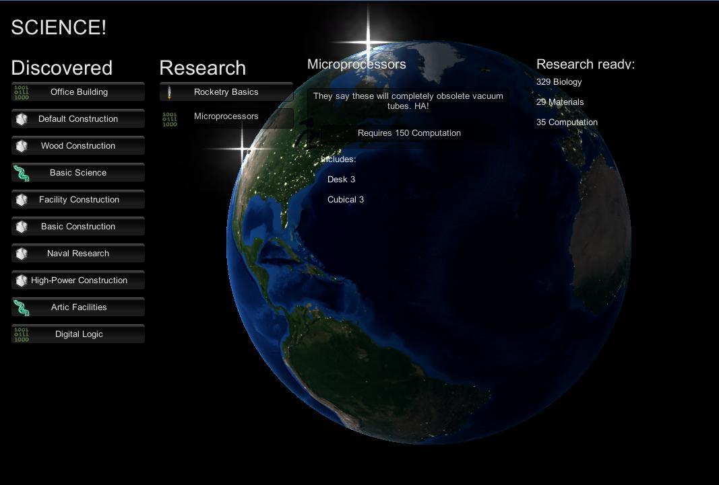719x485 pixels.
Task: Click the Cubical 3 included item
Action: coord(346,200)
